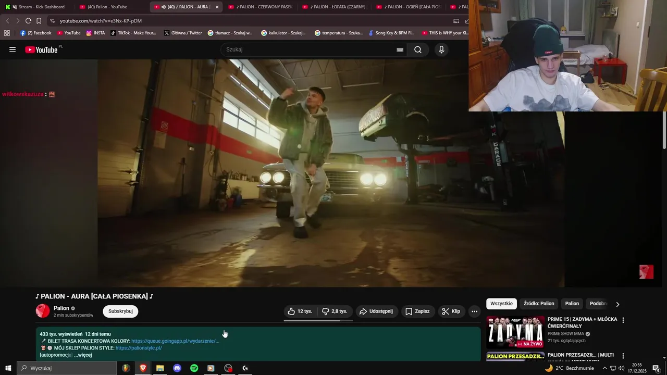The width and height of the screenshot is (667, 375).
Task: Open the kalkulator - Szukaj bookmark
Action: [283, 33]
